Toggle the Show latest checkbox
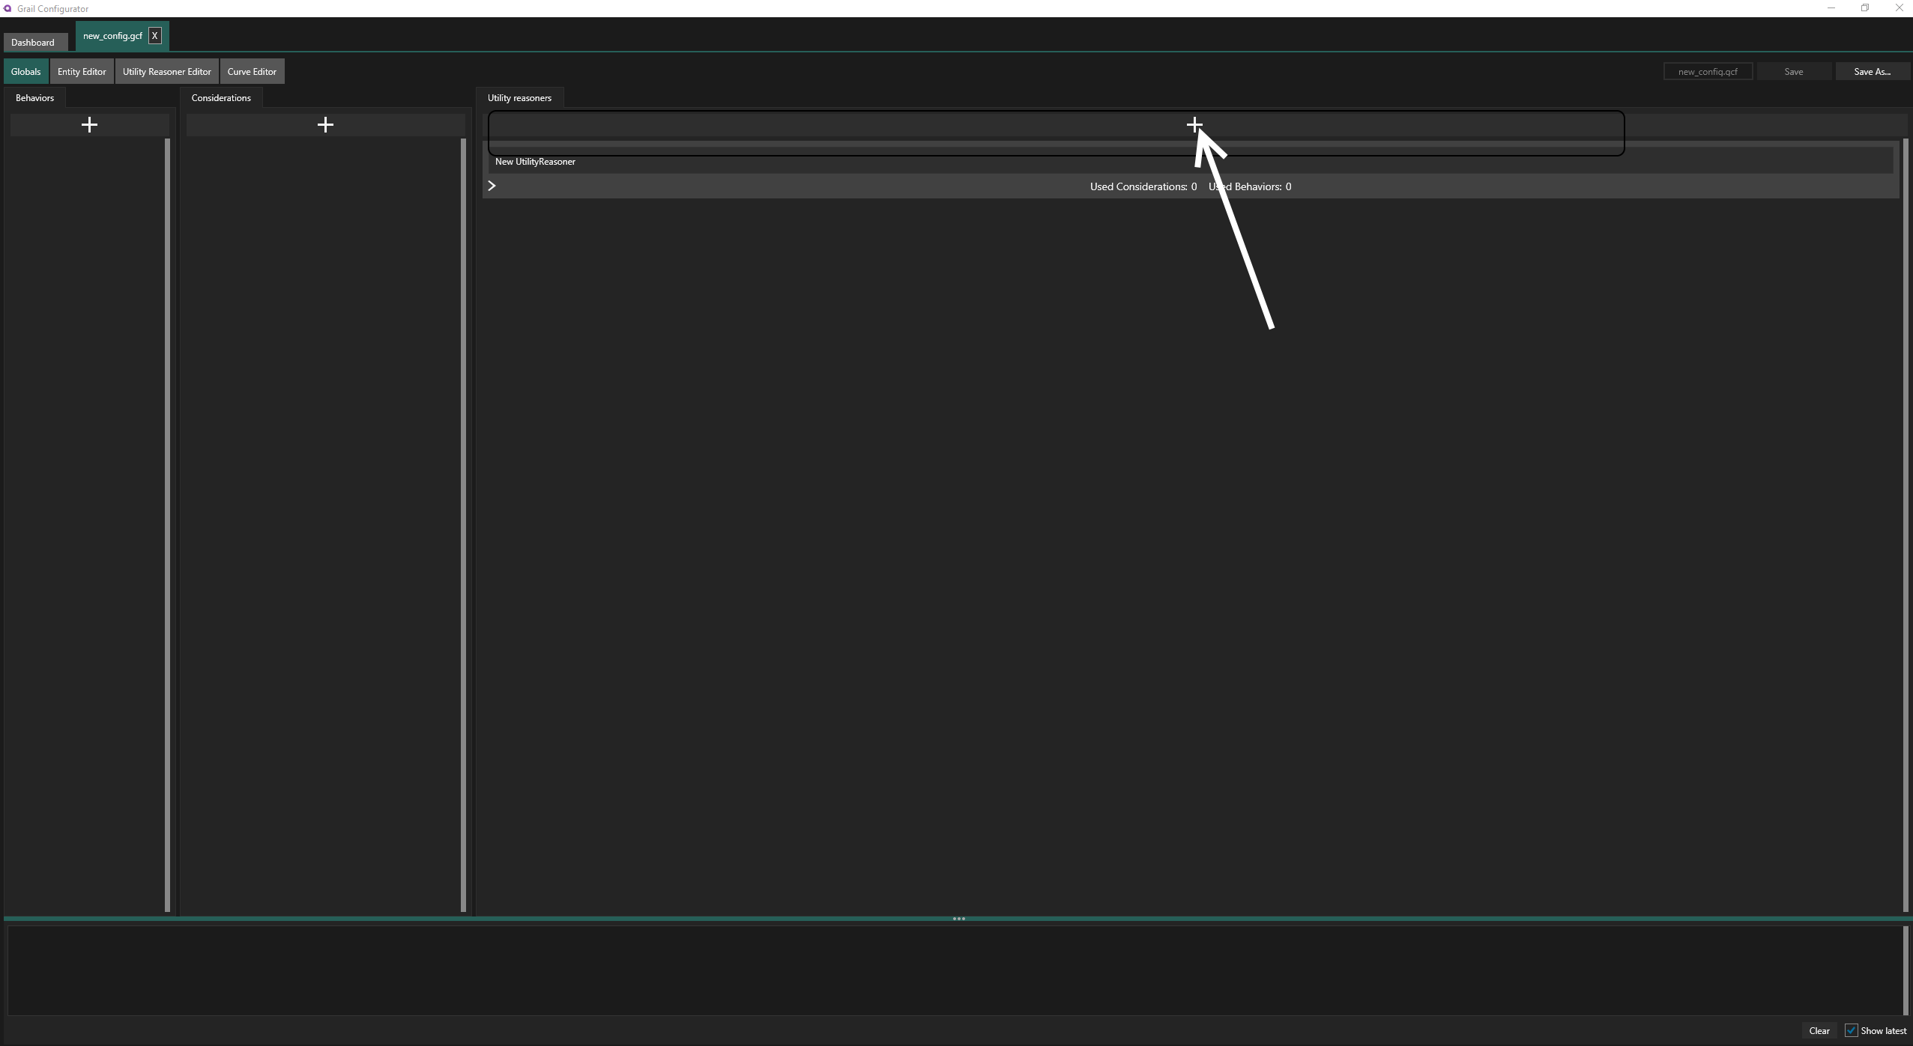 point(1851,1030)
